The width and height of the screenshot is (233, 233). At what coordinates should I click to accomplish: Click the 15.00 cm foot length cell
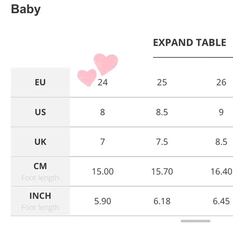[x=102, y=171]
